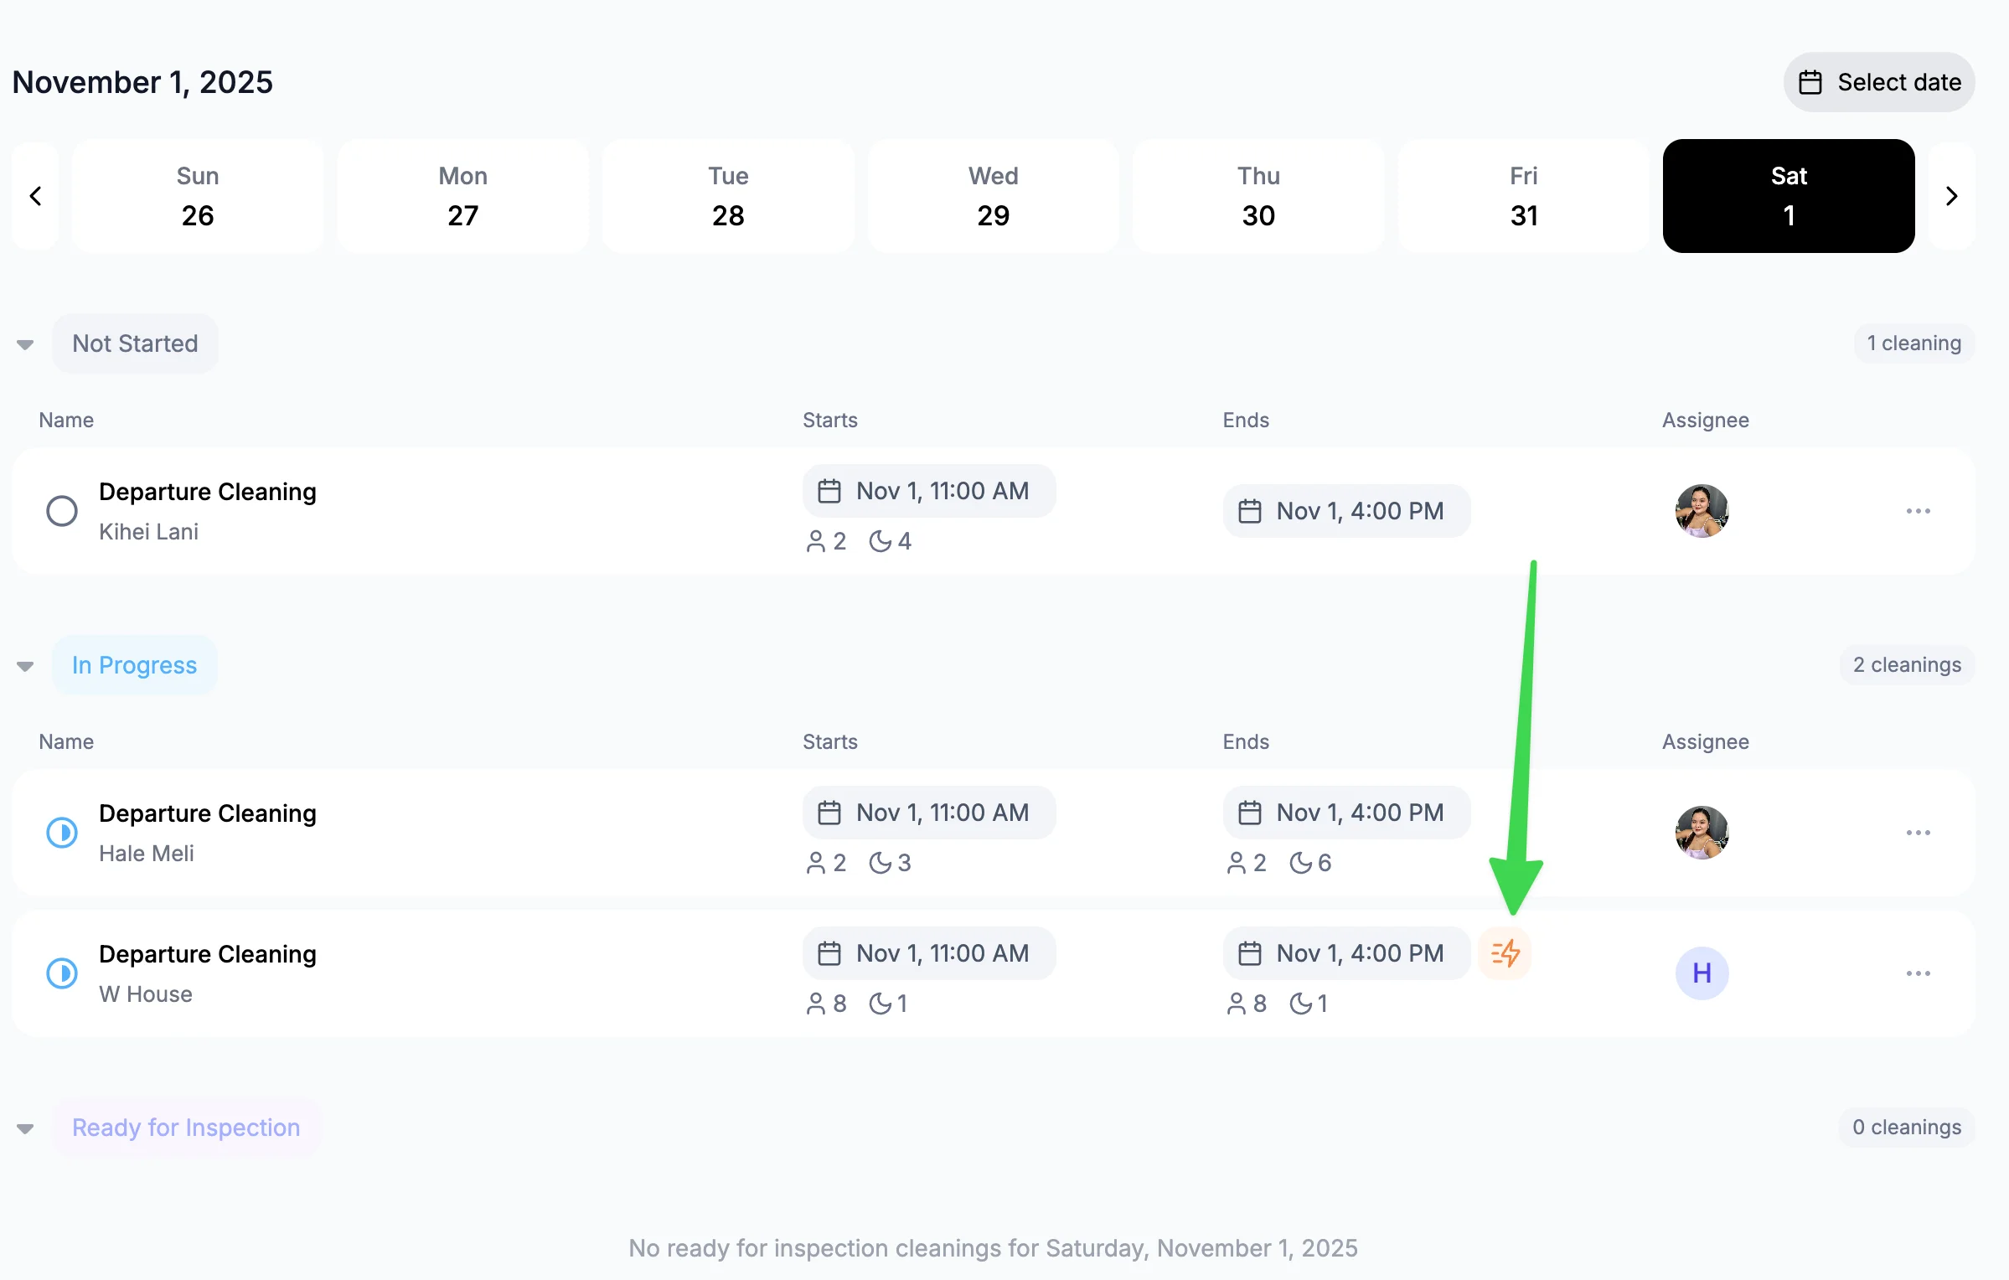Go to the previous week

pyautogui.click(x=35, y=196)
